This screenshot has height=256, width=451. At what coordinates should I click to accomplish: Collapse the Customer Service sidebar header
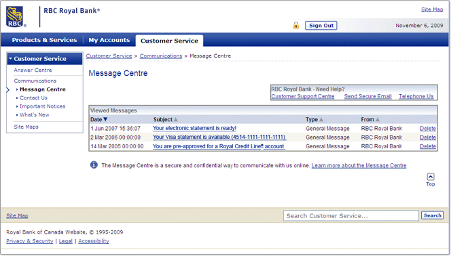(x=45, y=59)
